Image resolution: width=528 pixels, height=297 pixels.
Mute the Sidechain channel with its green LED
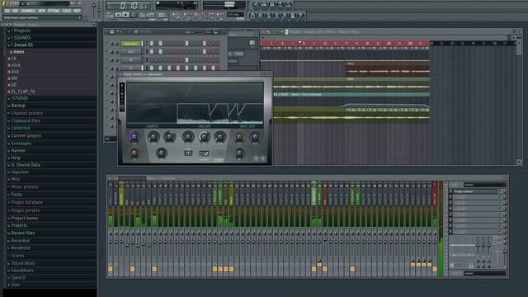108,44
